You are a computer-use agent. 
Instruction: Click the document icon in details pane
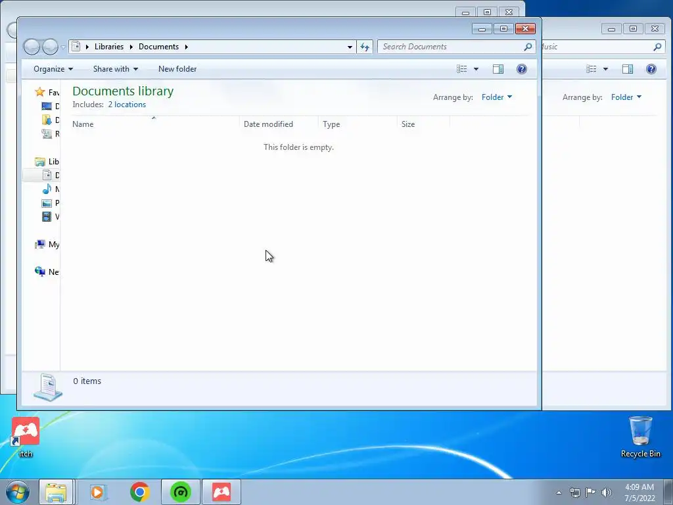[48, 387]
